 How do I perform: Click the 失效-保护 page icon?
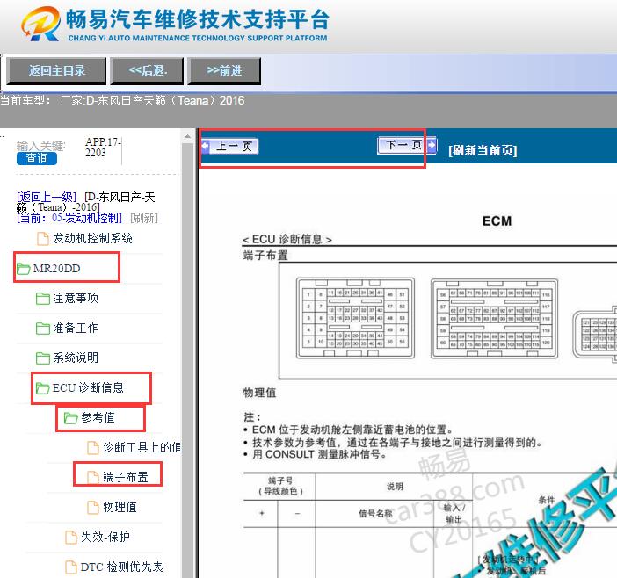pos(71,538)
